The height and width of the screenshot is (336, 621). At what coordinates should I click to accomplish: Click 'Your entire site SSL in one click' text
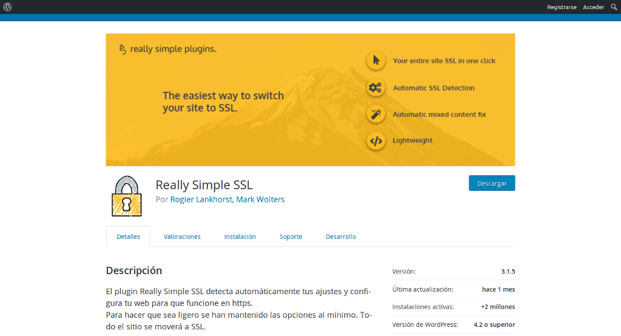[x=444, y=61]
